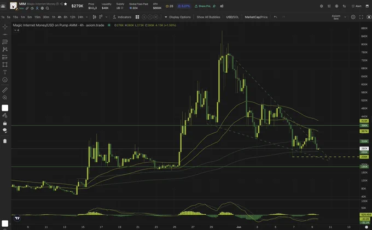Undo the last chart action
This screenshot has height=230, width=372.
tap(275, 17)
